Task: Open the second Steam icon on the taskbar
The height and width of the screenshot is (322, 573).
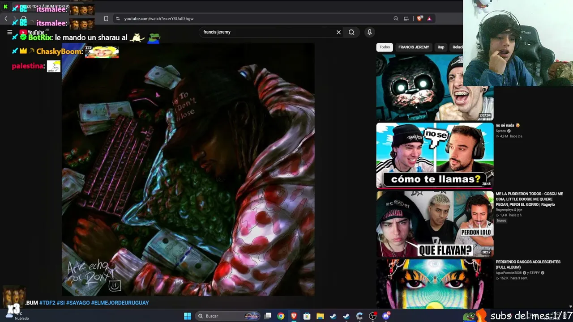Action: point(346,316)
